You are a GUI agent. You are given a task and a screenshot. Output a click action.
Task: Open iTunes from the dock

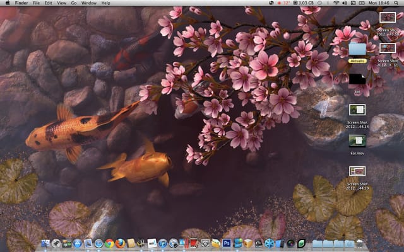[163, 243]
